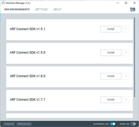
Task: Install nRF Connect SDK v1.9.0
Action: pyautogui.click(x=111, y=53)
